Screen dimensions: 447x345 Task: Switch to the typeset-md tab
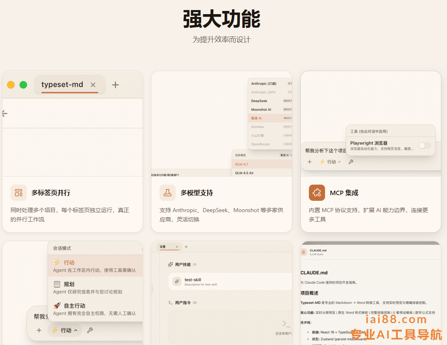(x=62, y=84)
